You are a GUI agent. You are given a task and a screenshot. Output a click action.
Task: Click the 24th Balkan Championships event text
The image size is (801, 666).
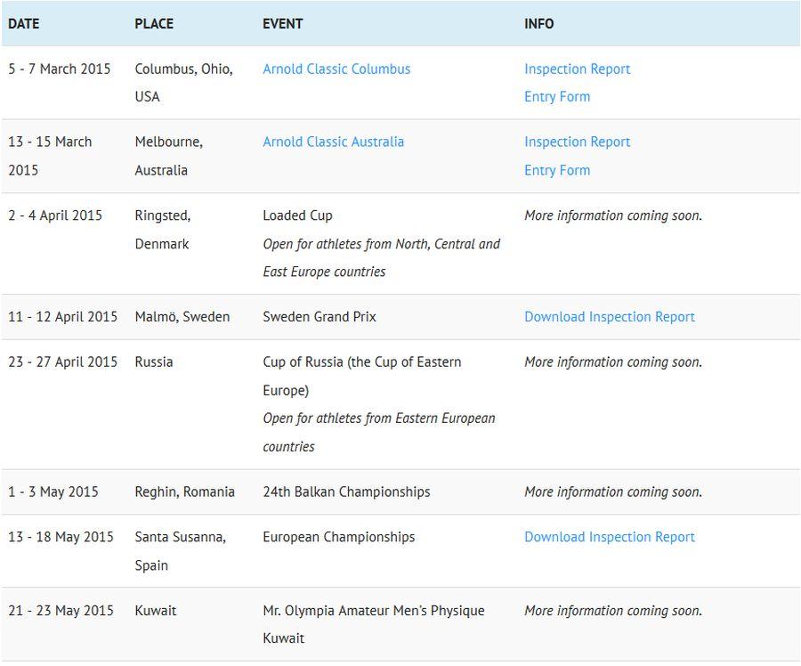(x=346, y=491)
